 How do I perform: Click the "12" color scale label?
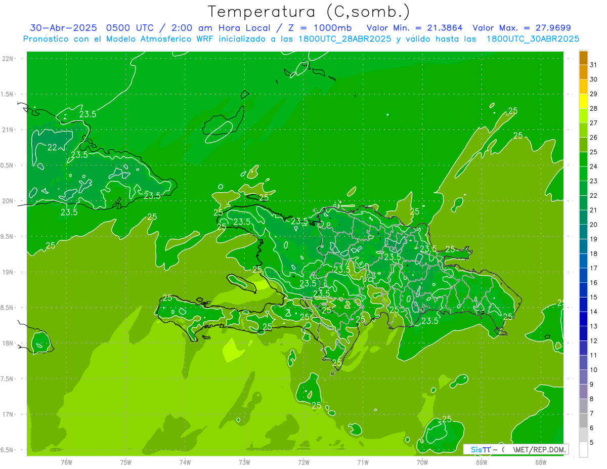point(594,341)
